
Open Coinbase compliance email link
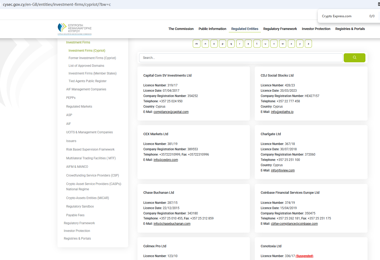point(294,224)
